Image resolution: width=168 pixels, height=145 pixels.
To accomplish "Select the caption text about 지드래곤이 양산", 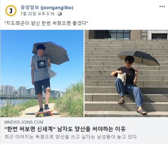I will tap(46, 23).
